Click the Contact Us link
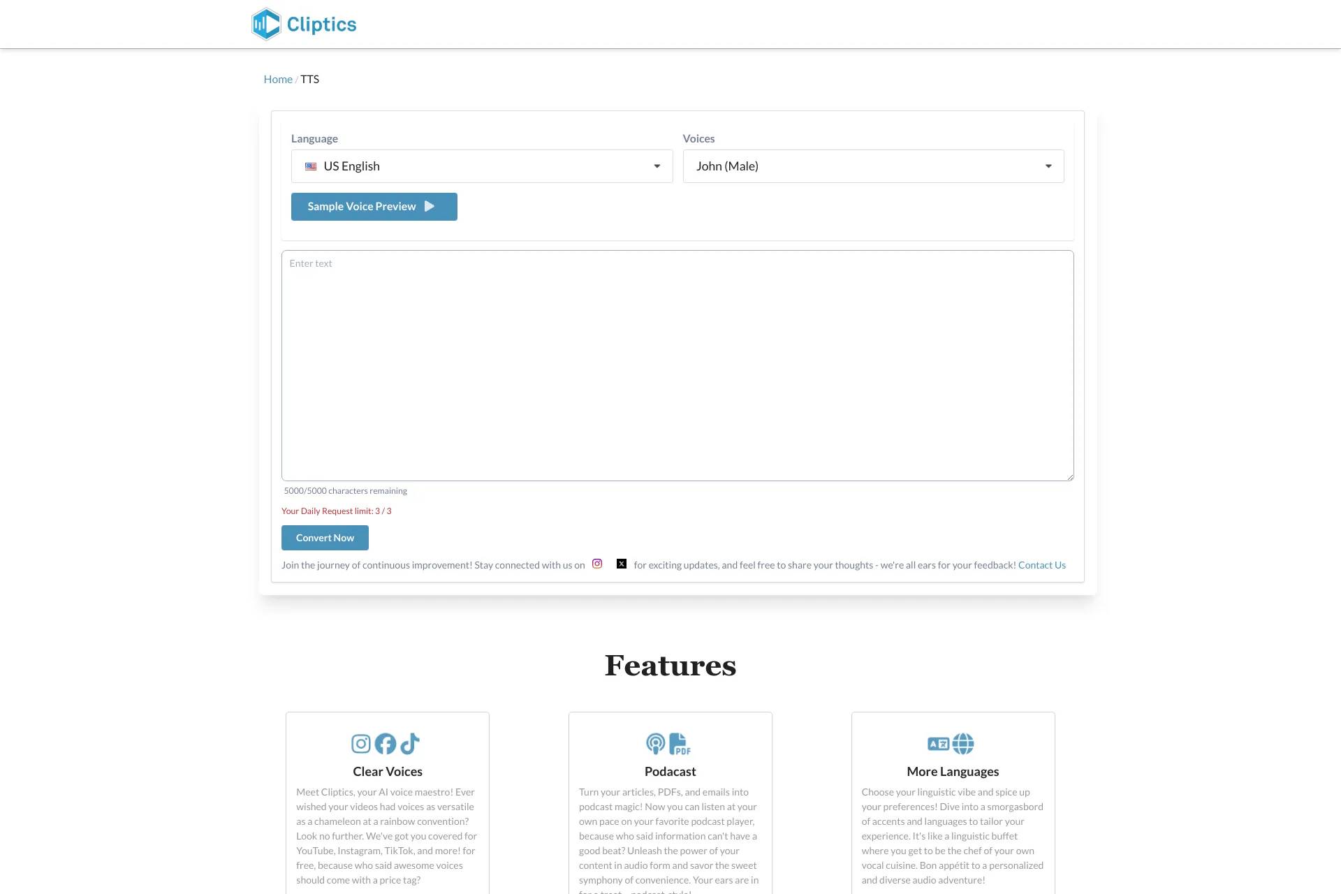 [1041, 564]
